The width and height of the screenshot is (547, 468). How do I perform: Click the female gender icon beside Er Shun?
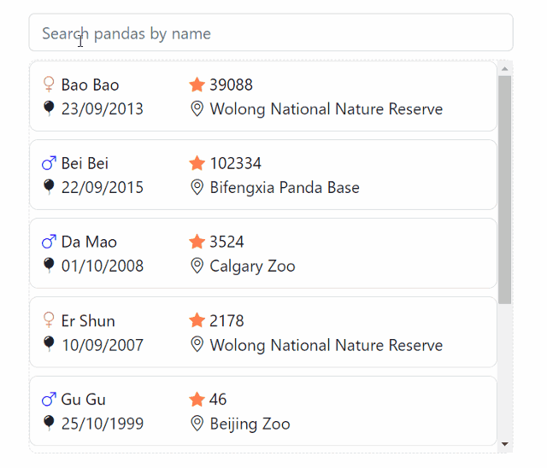tap(49, 320)
